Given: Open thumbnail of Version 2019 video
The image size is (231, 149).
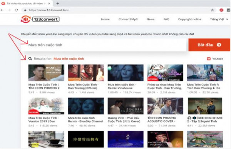Looking at the screenshot, I should [x=46, y=106].
